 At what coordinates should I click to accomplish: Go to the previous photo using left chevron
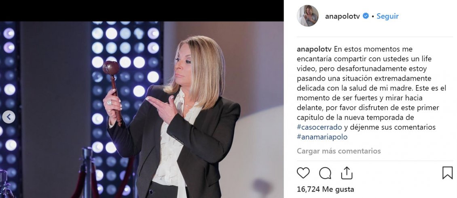click(9, 117)
